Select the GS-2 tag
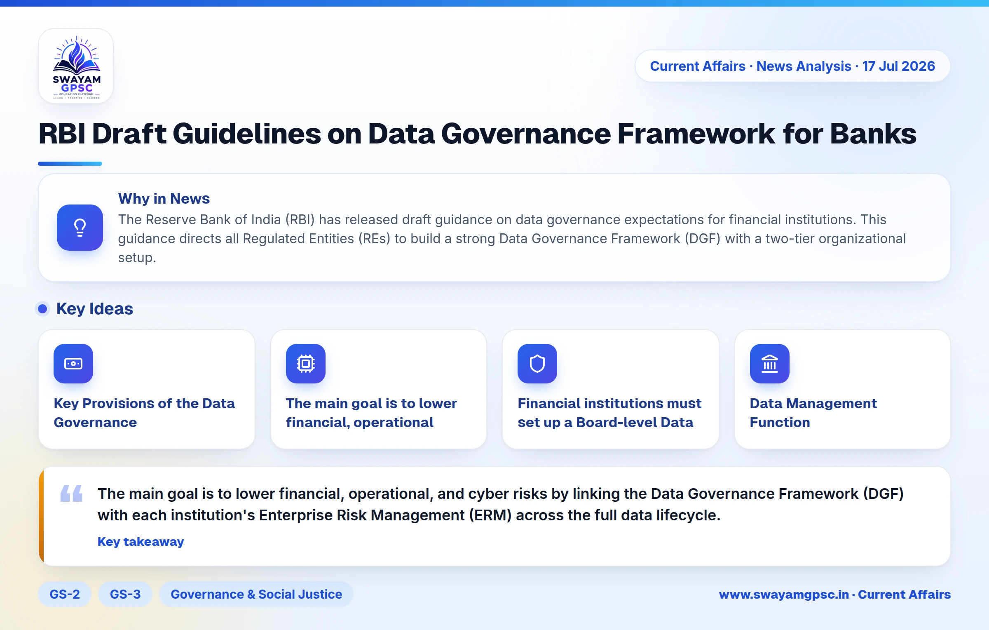Image resolution: width=989 pixels, height=630 pixels. [x=65, y=594]
